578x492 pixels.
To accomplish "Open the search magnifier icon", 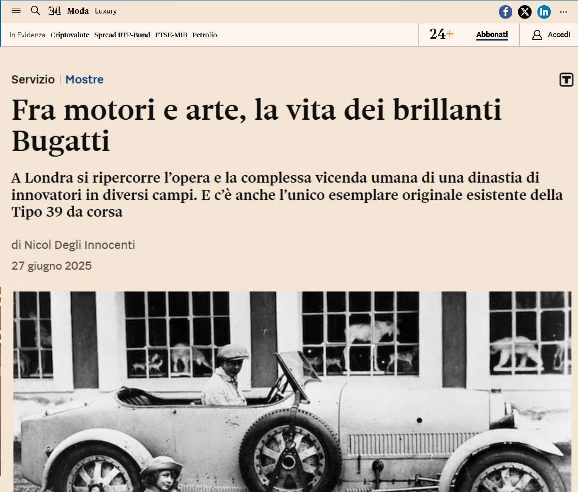I will click(x=35, y=10).
